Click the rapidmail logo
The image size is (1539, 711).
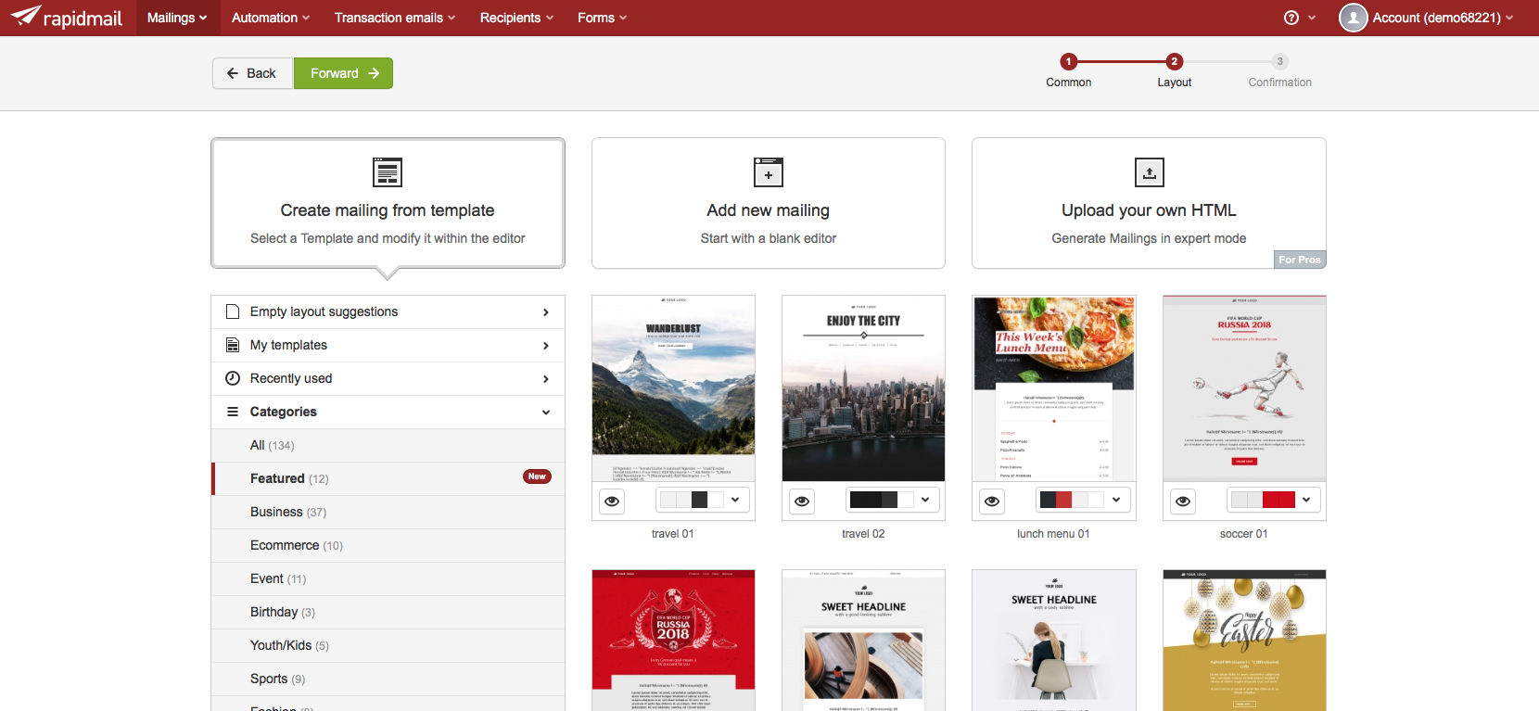tap(66, 18)
